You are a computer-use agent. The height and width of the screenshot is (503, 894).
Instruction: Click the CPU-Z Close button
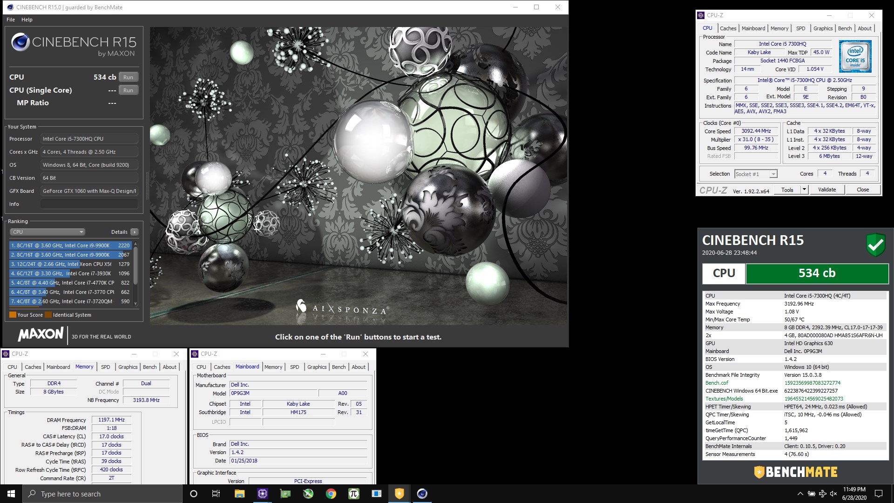point(863,190)
